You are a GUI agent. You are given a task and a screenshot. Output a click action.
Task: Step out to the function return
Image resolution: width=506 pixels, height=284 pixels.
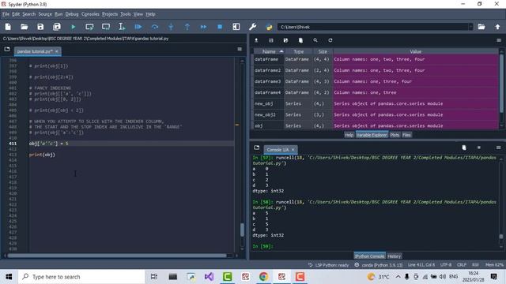(187, 27)
